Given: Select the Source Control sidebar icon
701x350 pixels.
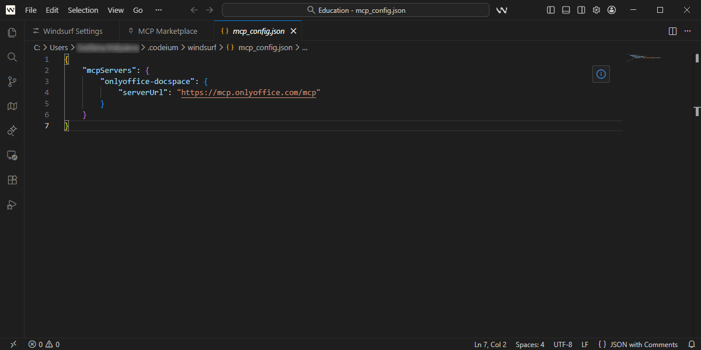Looking at the screenshot, I should point(12,82).
